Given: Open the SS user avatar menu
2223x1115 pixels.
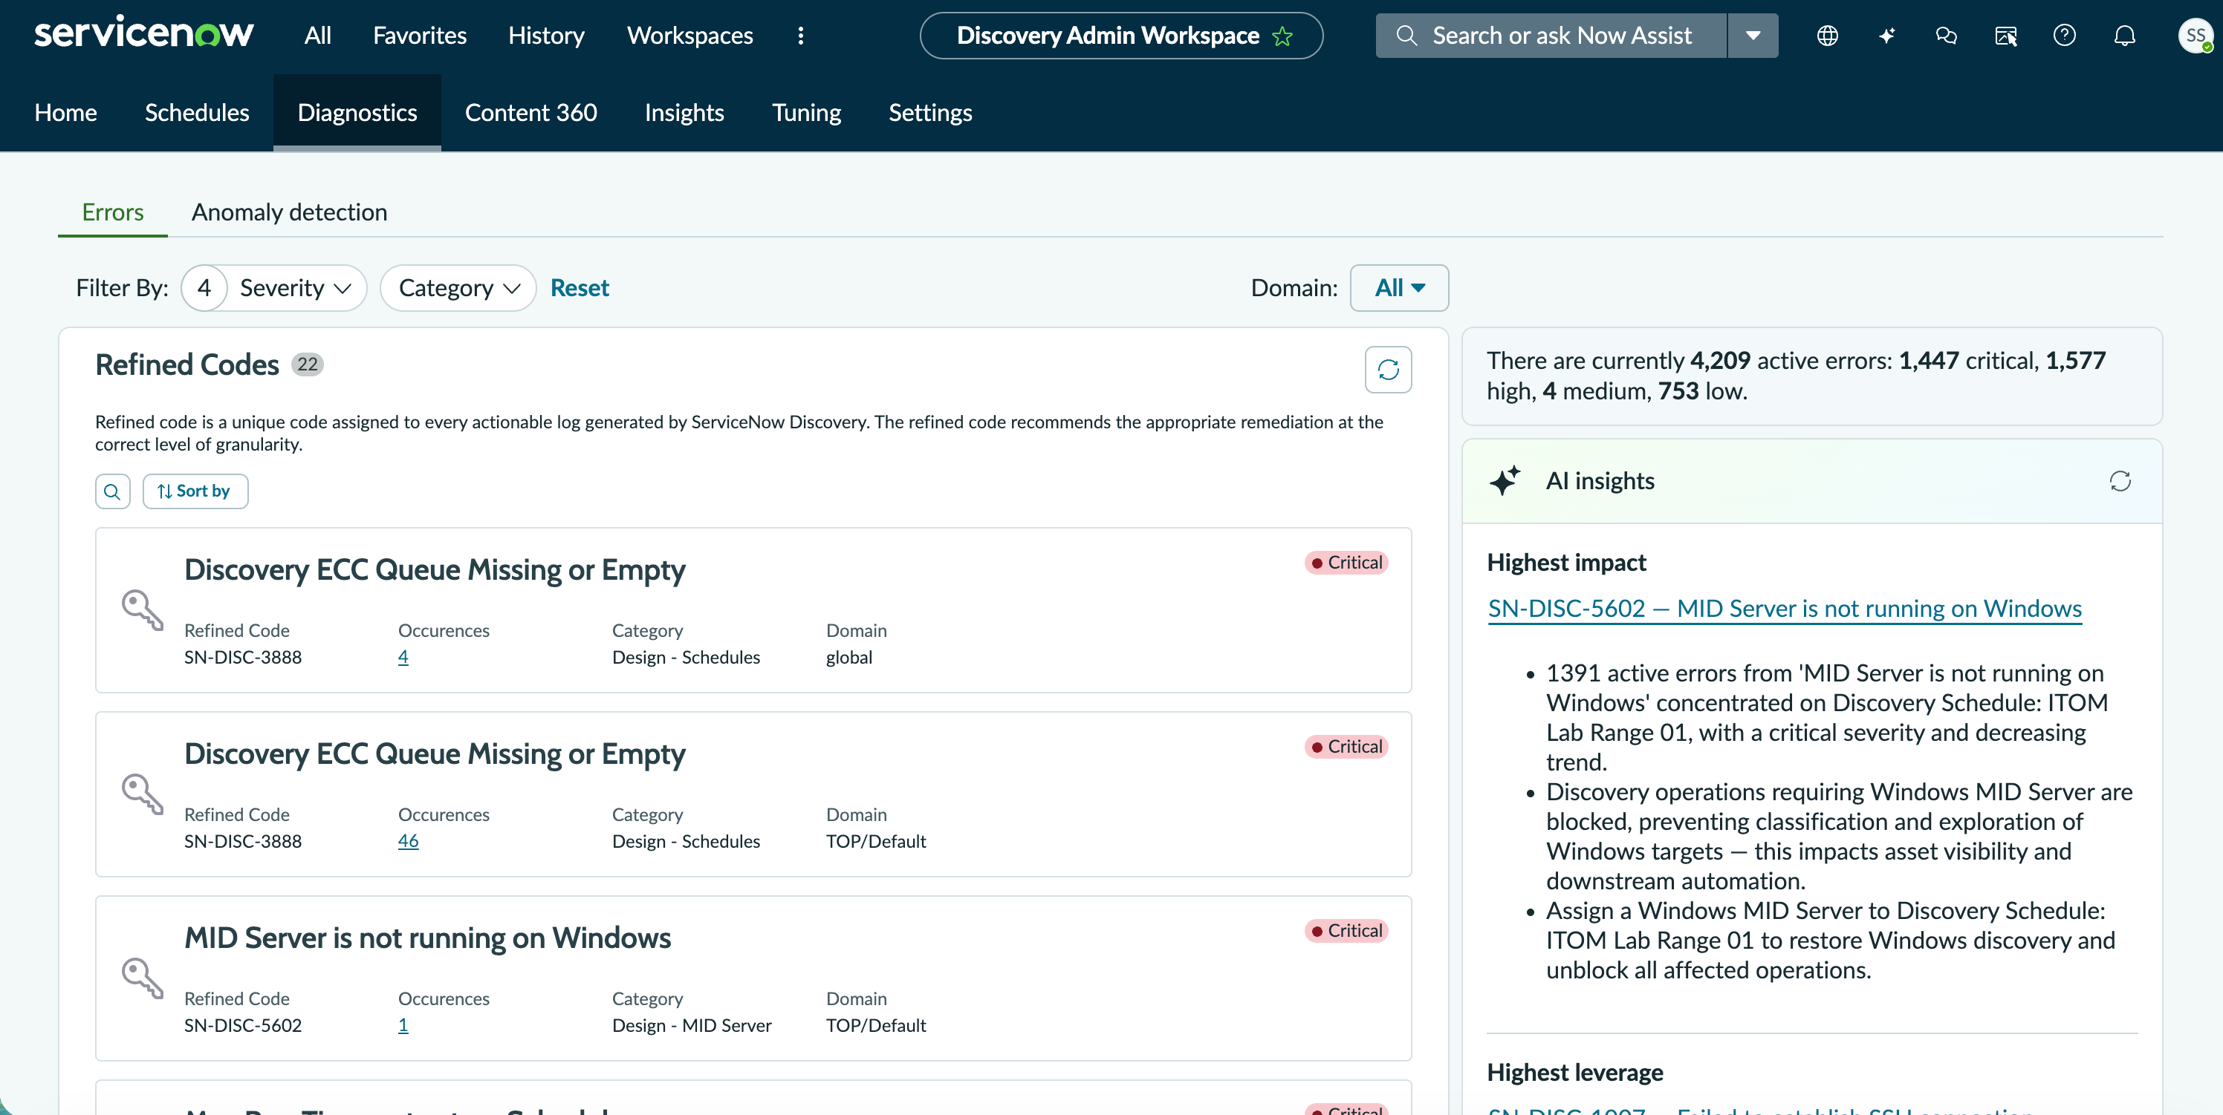Looking at the screenshot, I should point(2196,36).
